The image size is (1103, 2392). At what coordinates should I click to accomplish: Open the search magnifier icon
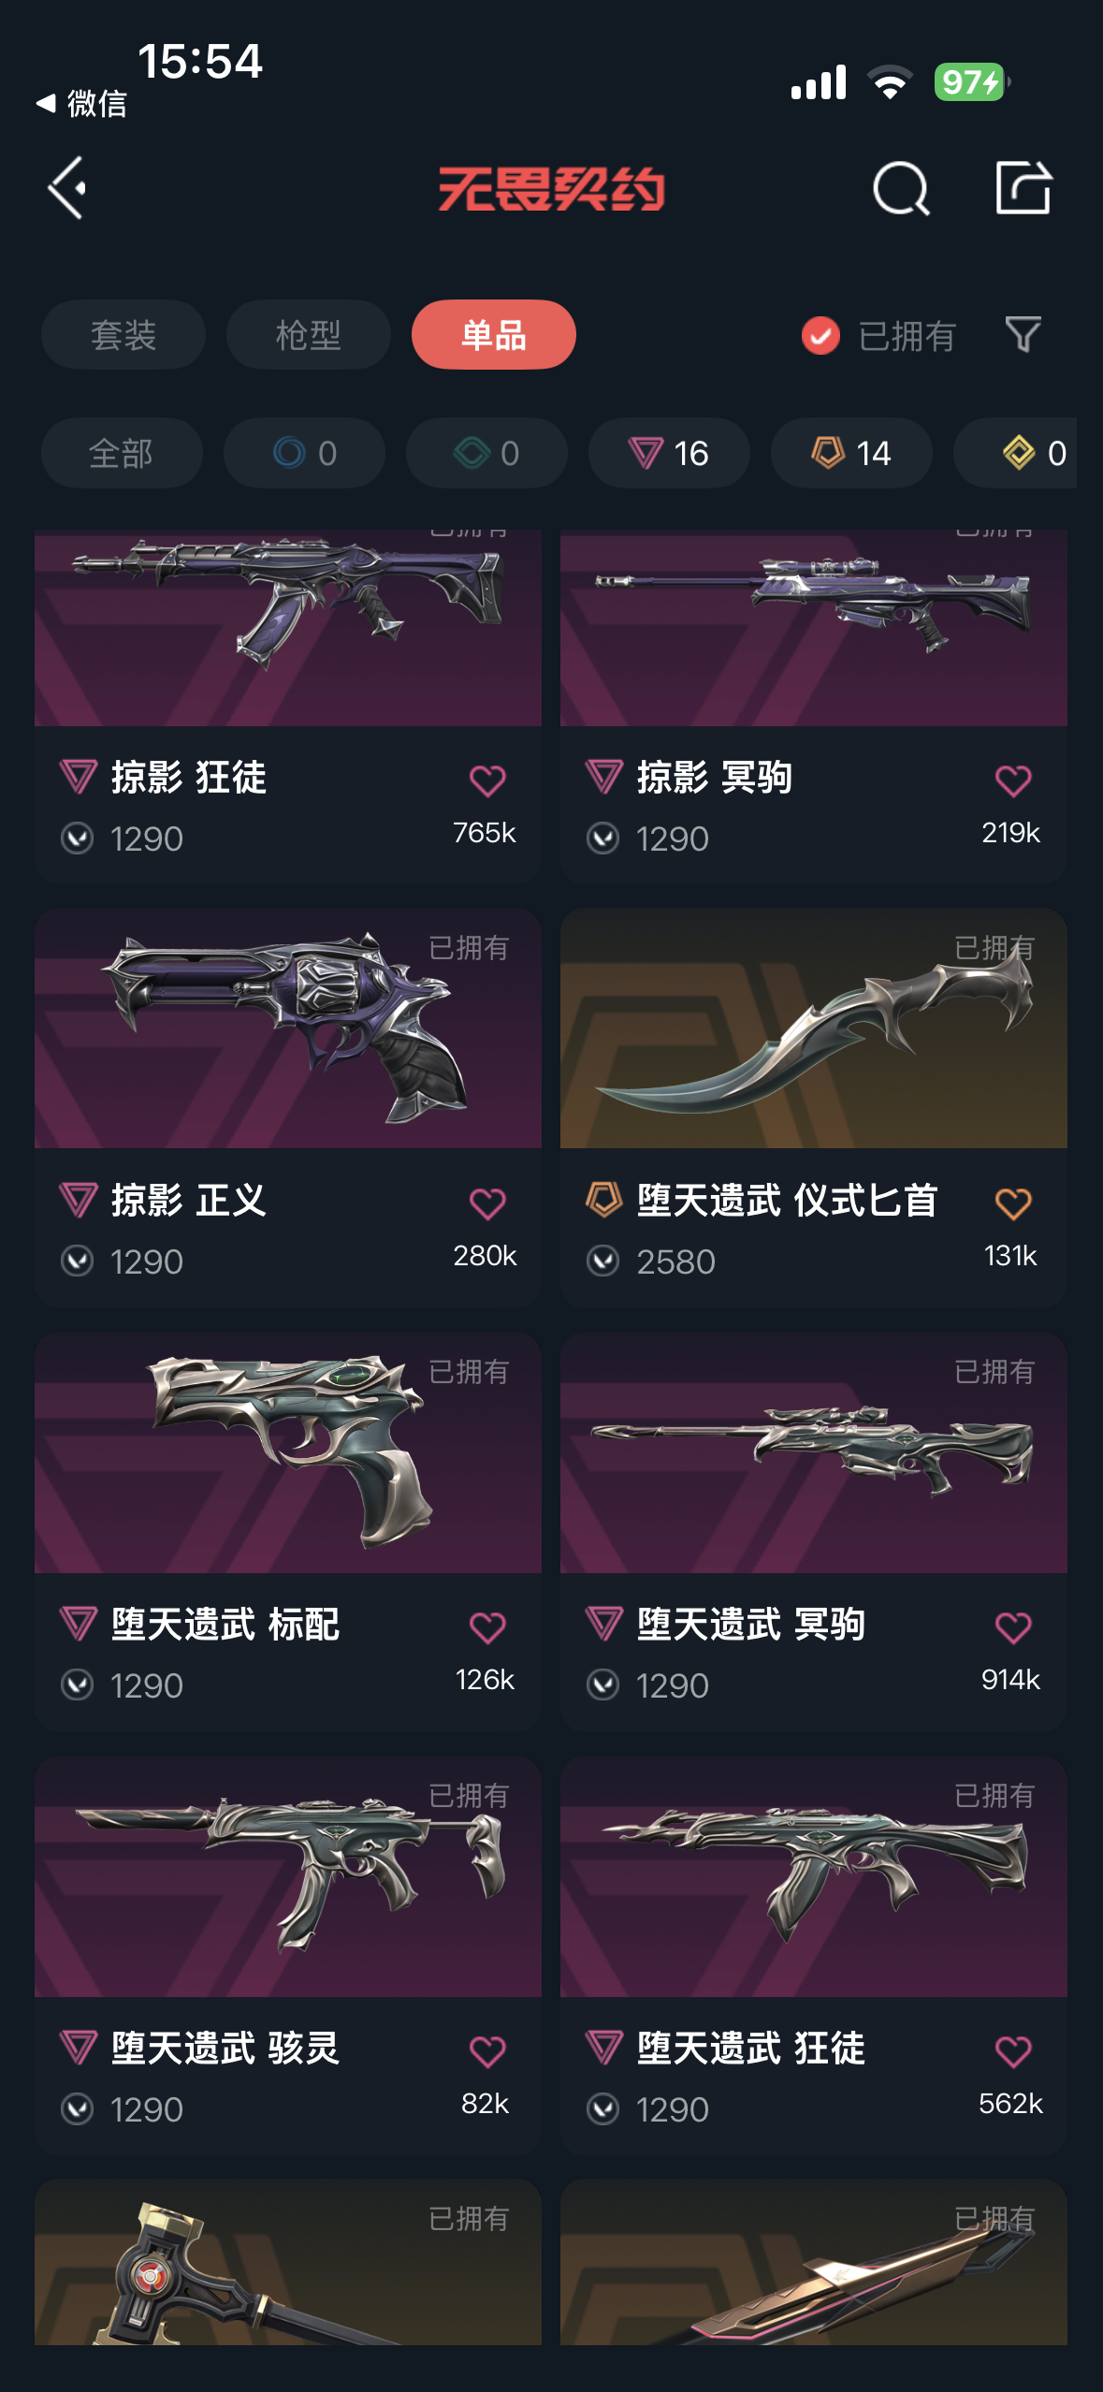pos(901,188)
